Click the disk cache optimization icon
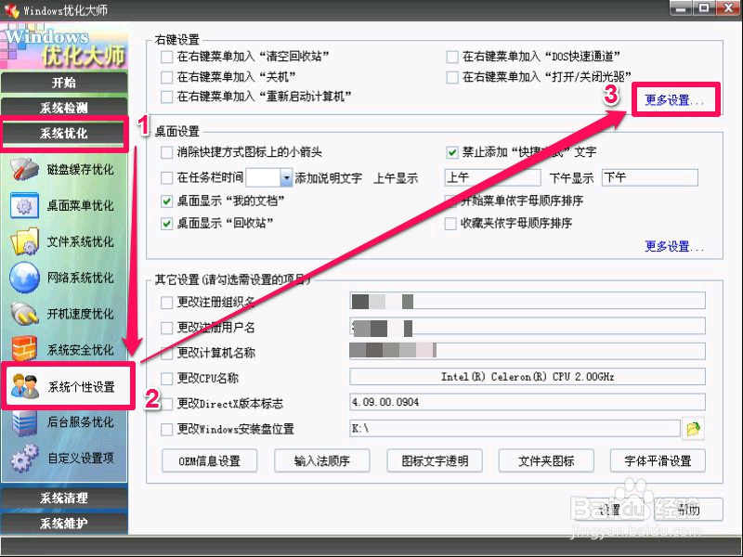Screen dimensions: 743x557 click(24, 170)
